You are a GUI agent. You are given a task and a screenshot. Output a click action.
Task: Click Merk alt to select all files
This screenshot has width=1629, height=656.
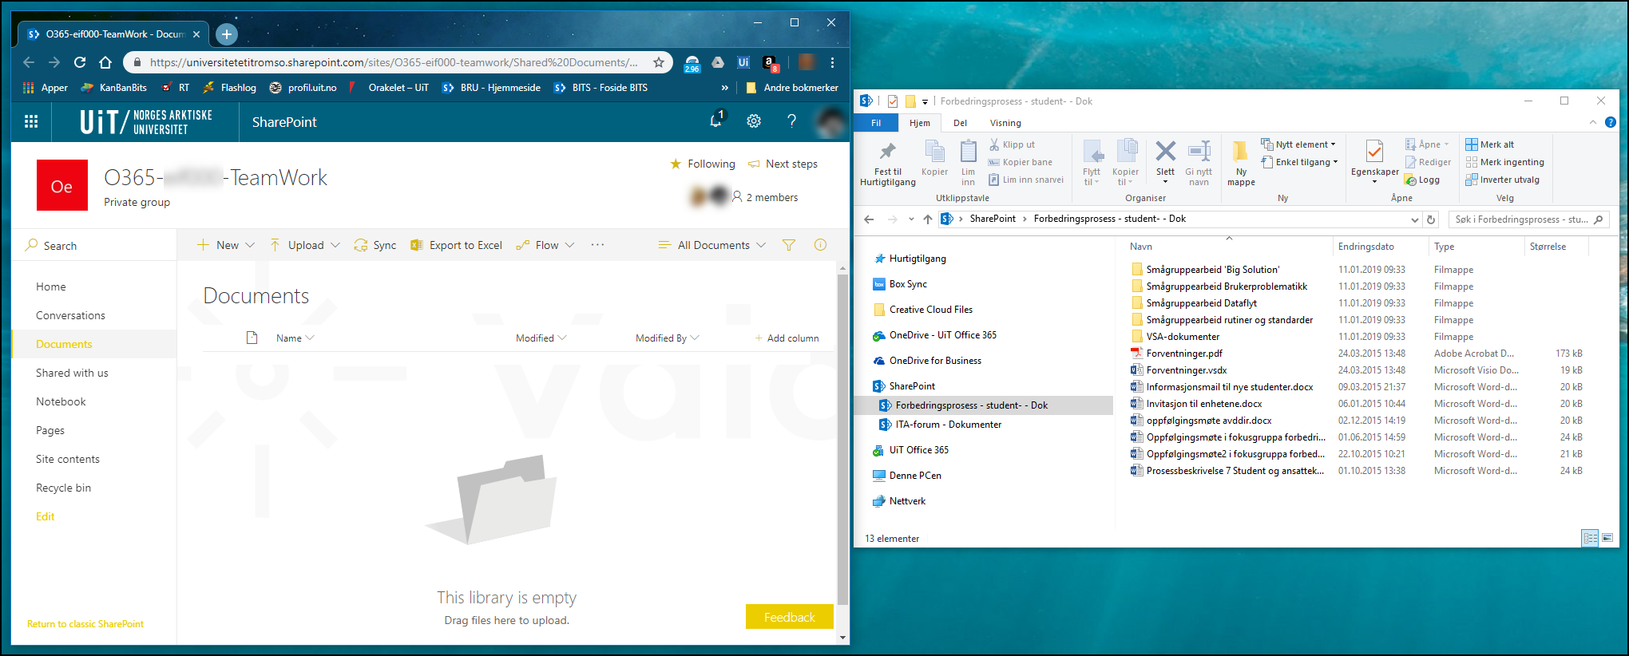(1490, 144)
